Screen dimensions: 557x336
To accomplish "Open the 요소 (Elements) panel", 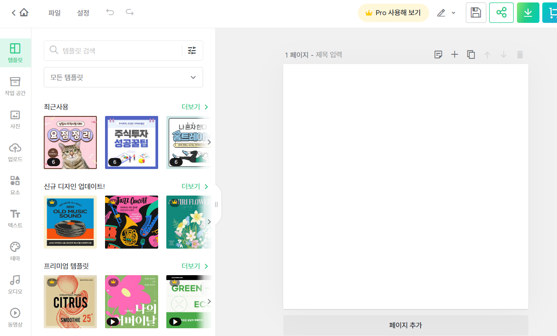I will [15, 186].
